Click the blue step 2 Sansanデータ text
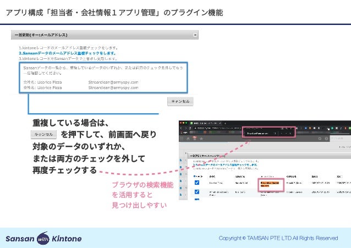The width and height of the screenshot is (351, 248). (x=67, y=53)
